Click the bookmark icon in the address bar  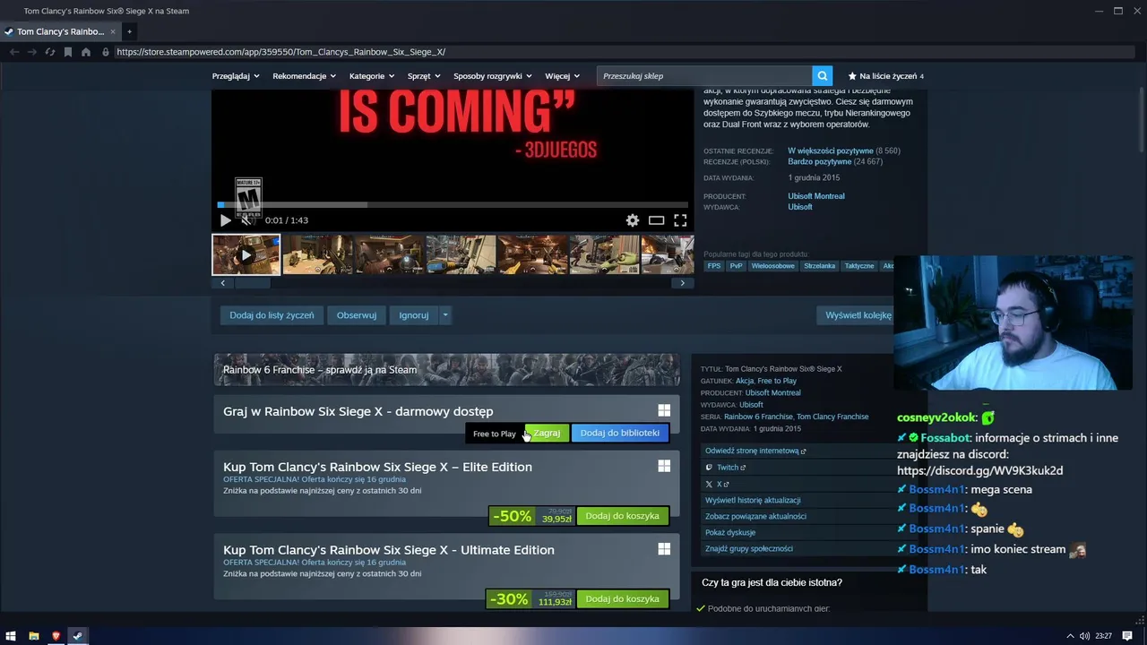pyautogui.click(x=67, y=52)
